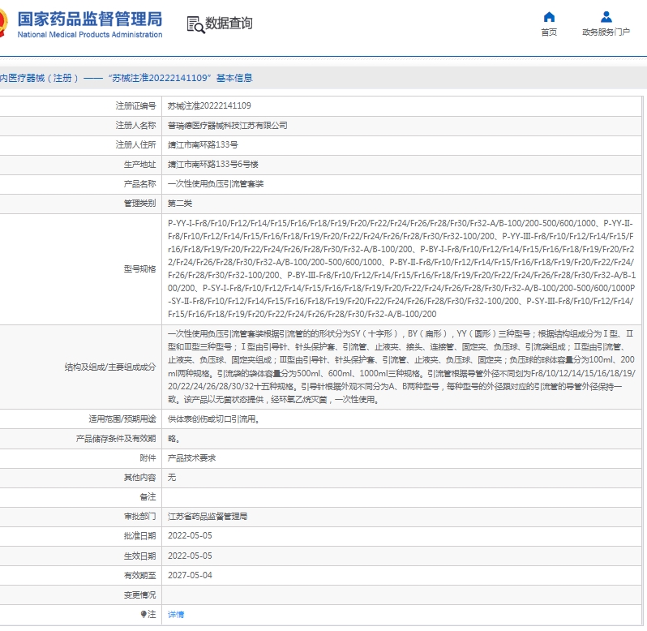Screen dimensions: 647x631
Task: Click the 注册人名称 row label
Action: click(135, 126)
